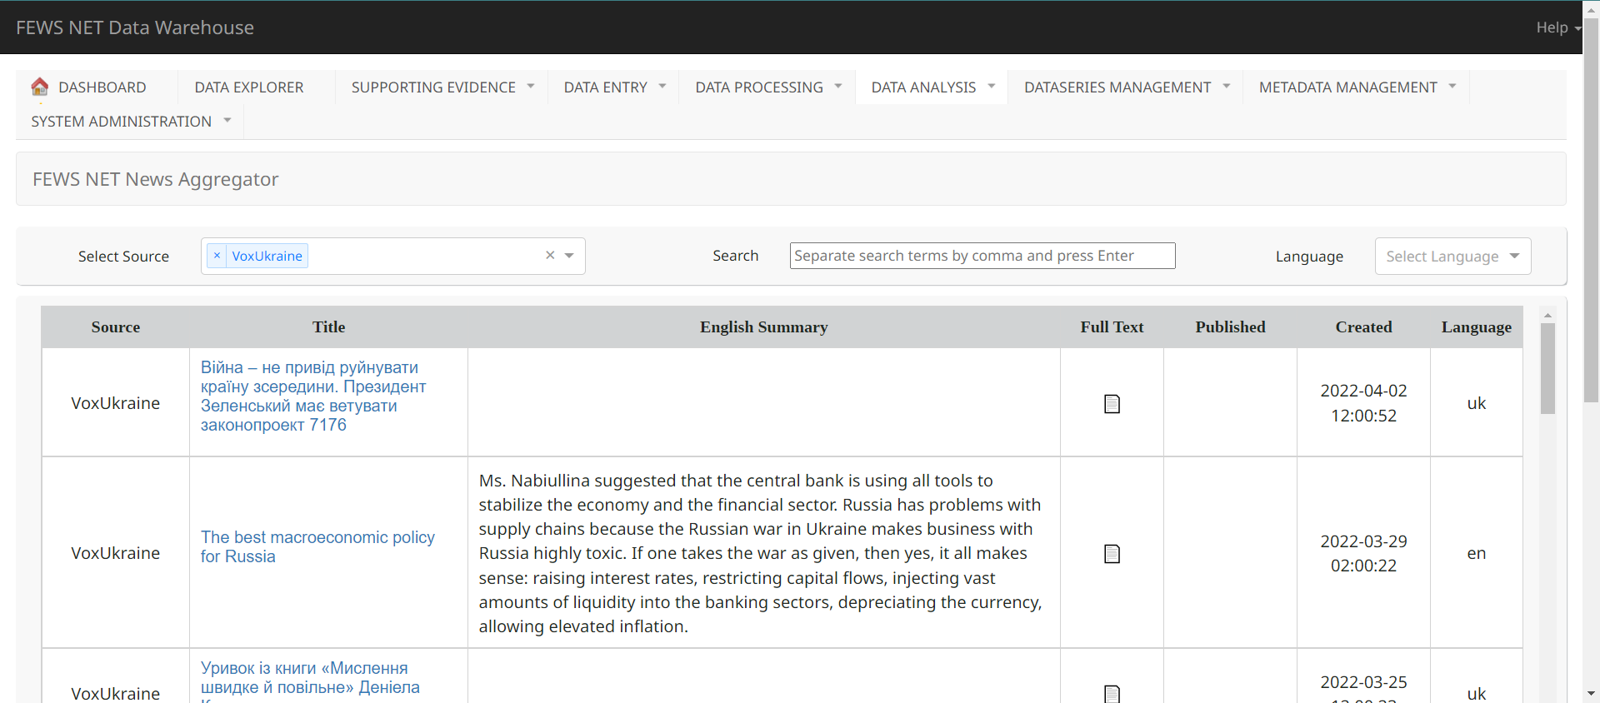Open the Data Entry menu
This screenshot has width=1600, height=703.
pos(614,87)
